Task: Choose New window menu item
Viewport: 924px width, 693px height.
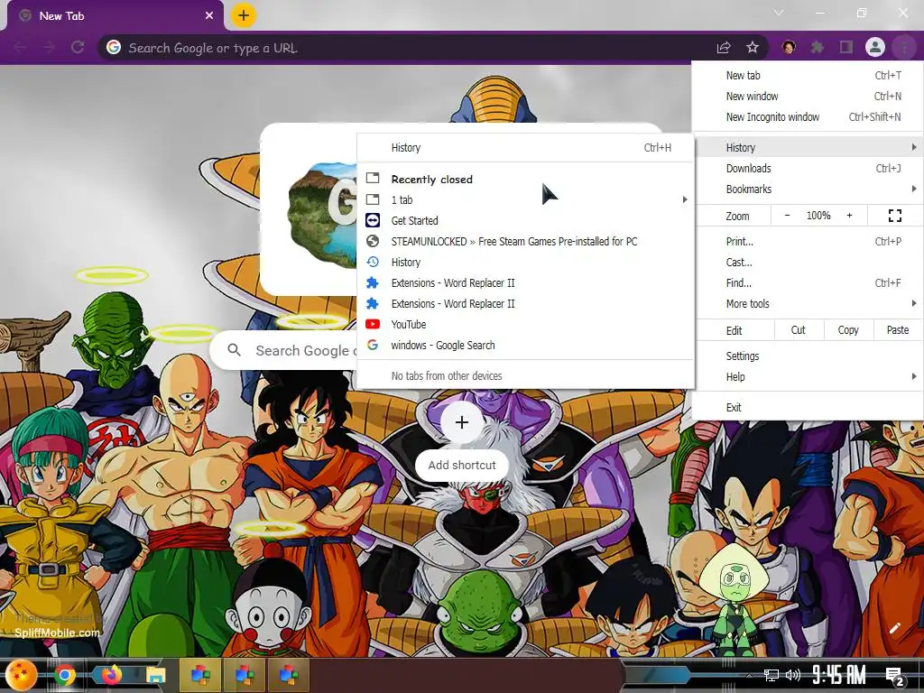Action: (808, 96)
